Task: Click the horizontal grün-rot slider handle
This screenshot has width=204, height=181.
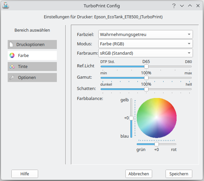Action: point(157,144)
